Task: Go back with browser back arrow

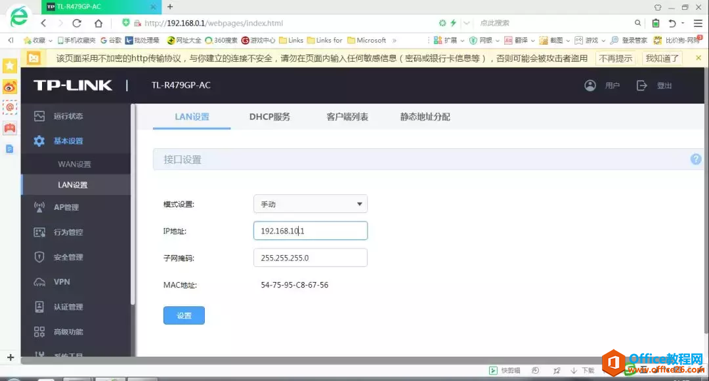Action: pyautogui.click(x=43, y=23)
